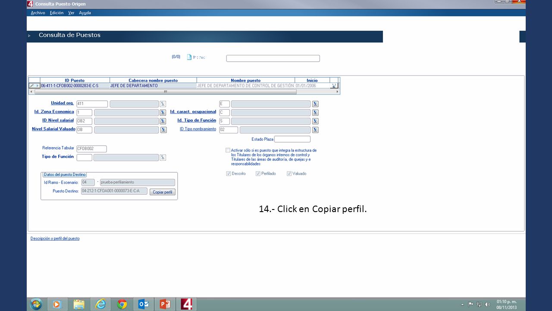Viewport: 552px width, 311px height.
Task: Click the Id Ramo field showing 04
Action: pyautogui.click(x=88, y=182)
